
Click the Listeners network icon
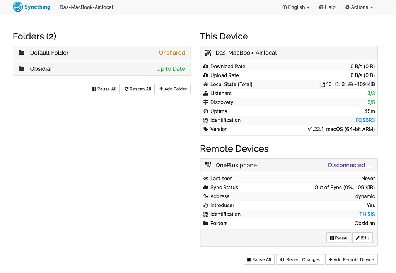point(205,93)
